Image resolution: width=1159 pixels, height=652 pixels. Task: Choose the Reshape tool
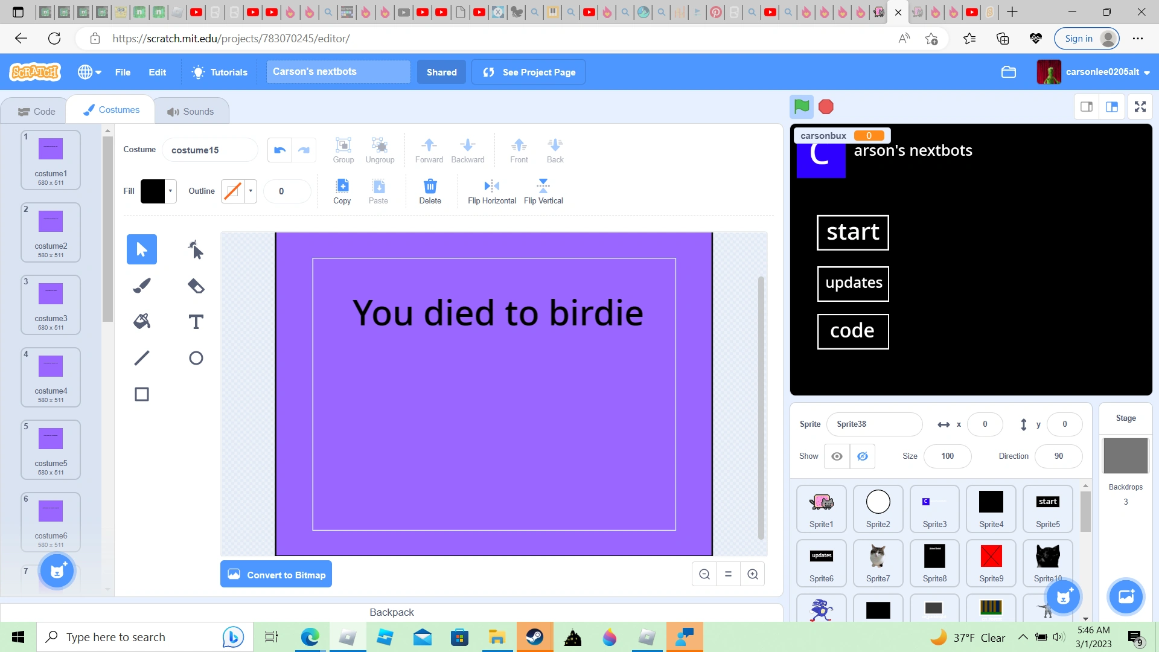click(196, 249)
